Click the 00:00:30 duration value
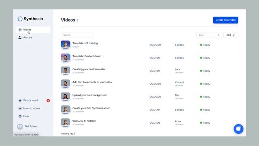The height and width of the screenshot is (146, 259). pyautogui.click(x=155, y=97)
